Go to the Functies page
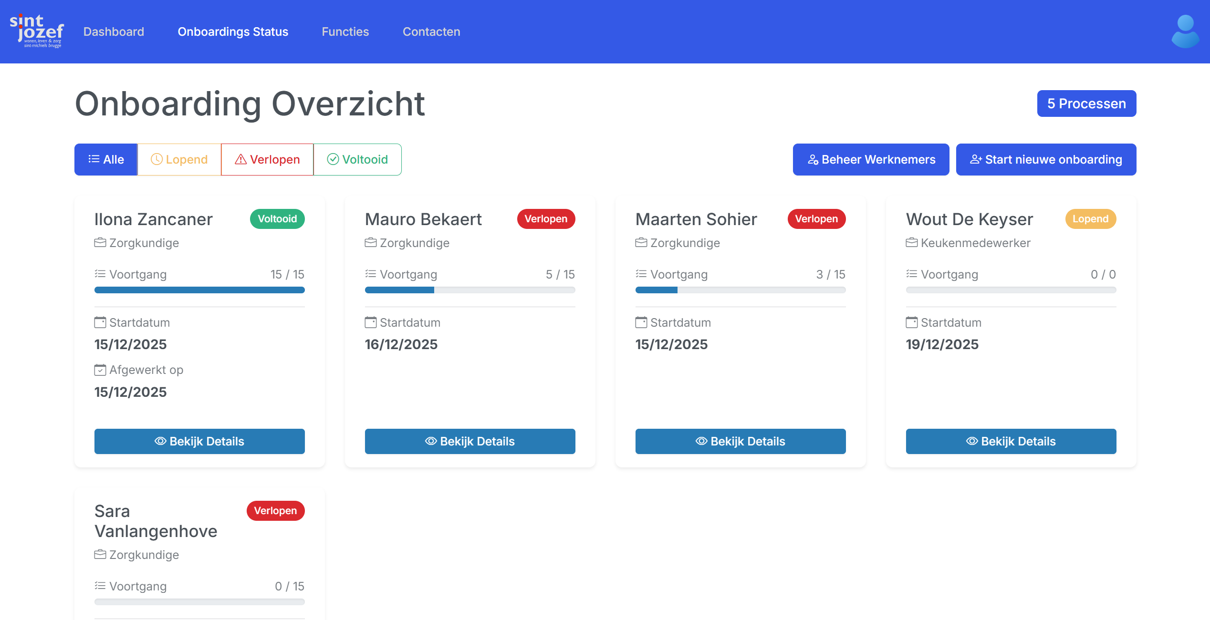Viewport: 1210px width, 620px height. [x=345, y=31]
